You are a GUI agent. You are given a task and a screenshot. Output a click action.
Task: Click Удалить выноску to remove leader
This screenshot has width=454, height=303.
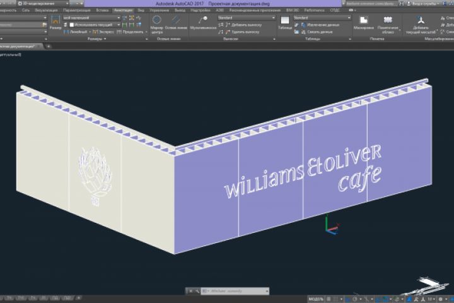242,32
